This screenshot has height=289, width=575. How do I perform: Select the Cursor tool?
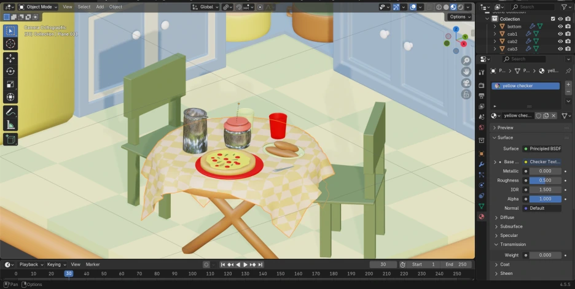tap(10, 44)
